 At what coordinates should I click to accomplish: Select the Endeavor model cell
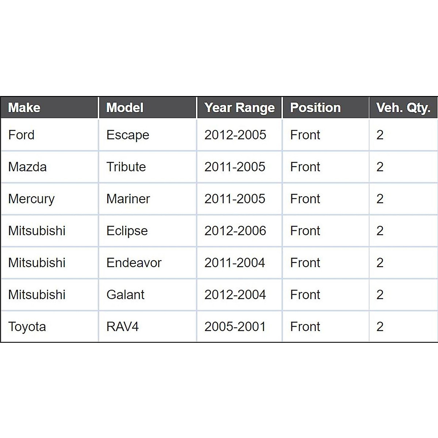134,262
